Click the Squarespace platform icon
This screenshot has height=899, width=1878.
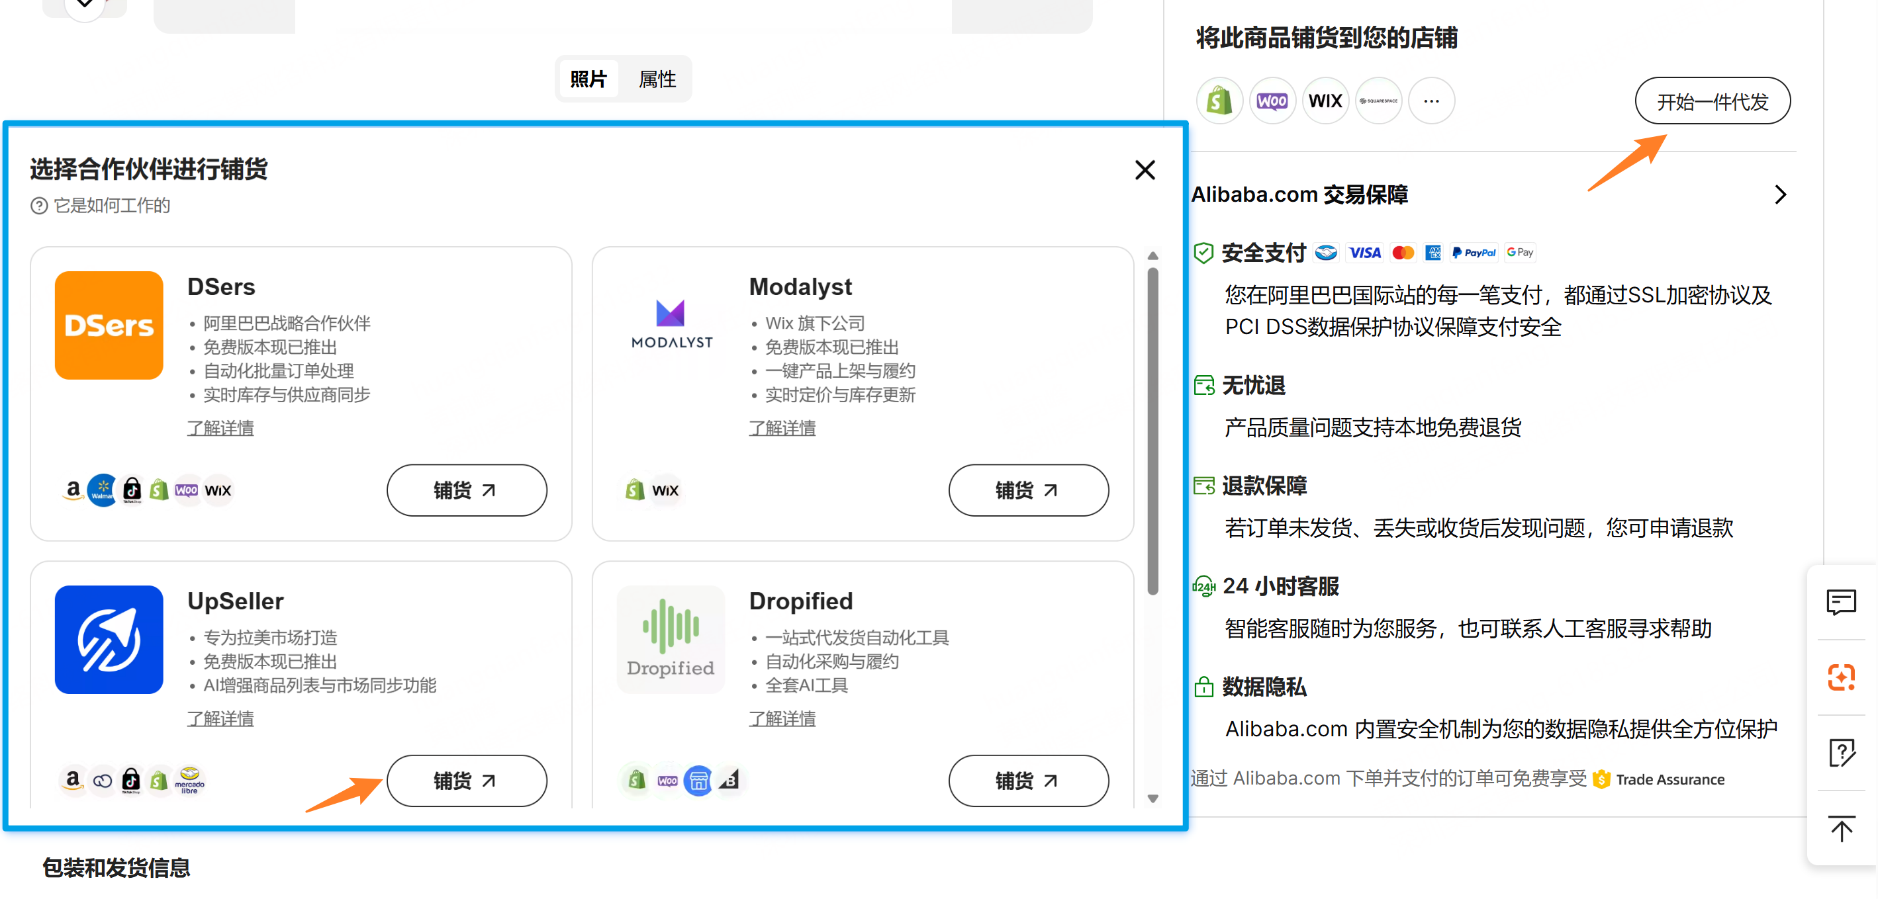coord(1378,101)
